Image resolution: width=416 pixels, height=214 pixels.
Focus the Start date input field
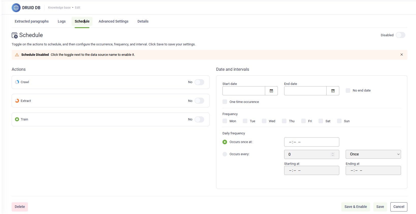[244, 91]
